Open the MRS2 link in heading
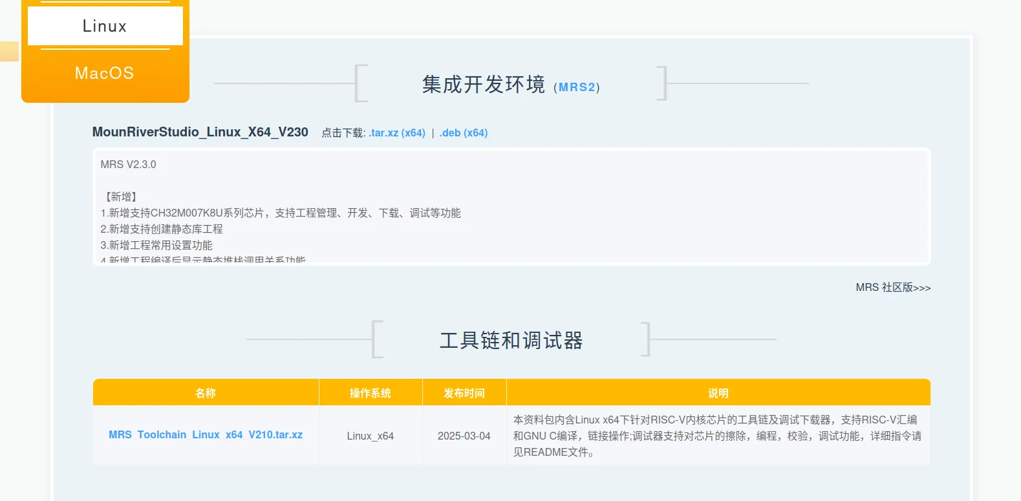Image resolution: width=1021 pixels, height=501 pixels. click(577, 87)
